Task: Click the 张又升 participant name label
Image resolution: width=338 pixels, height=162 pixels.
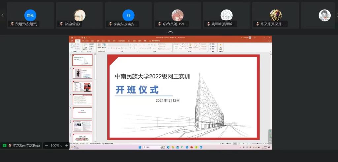Action: click(x=271, y=24)
